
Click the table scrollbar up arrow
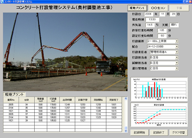(x=126, y=99)
